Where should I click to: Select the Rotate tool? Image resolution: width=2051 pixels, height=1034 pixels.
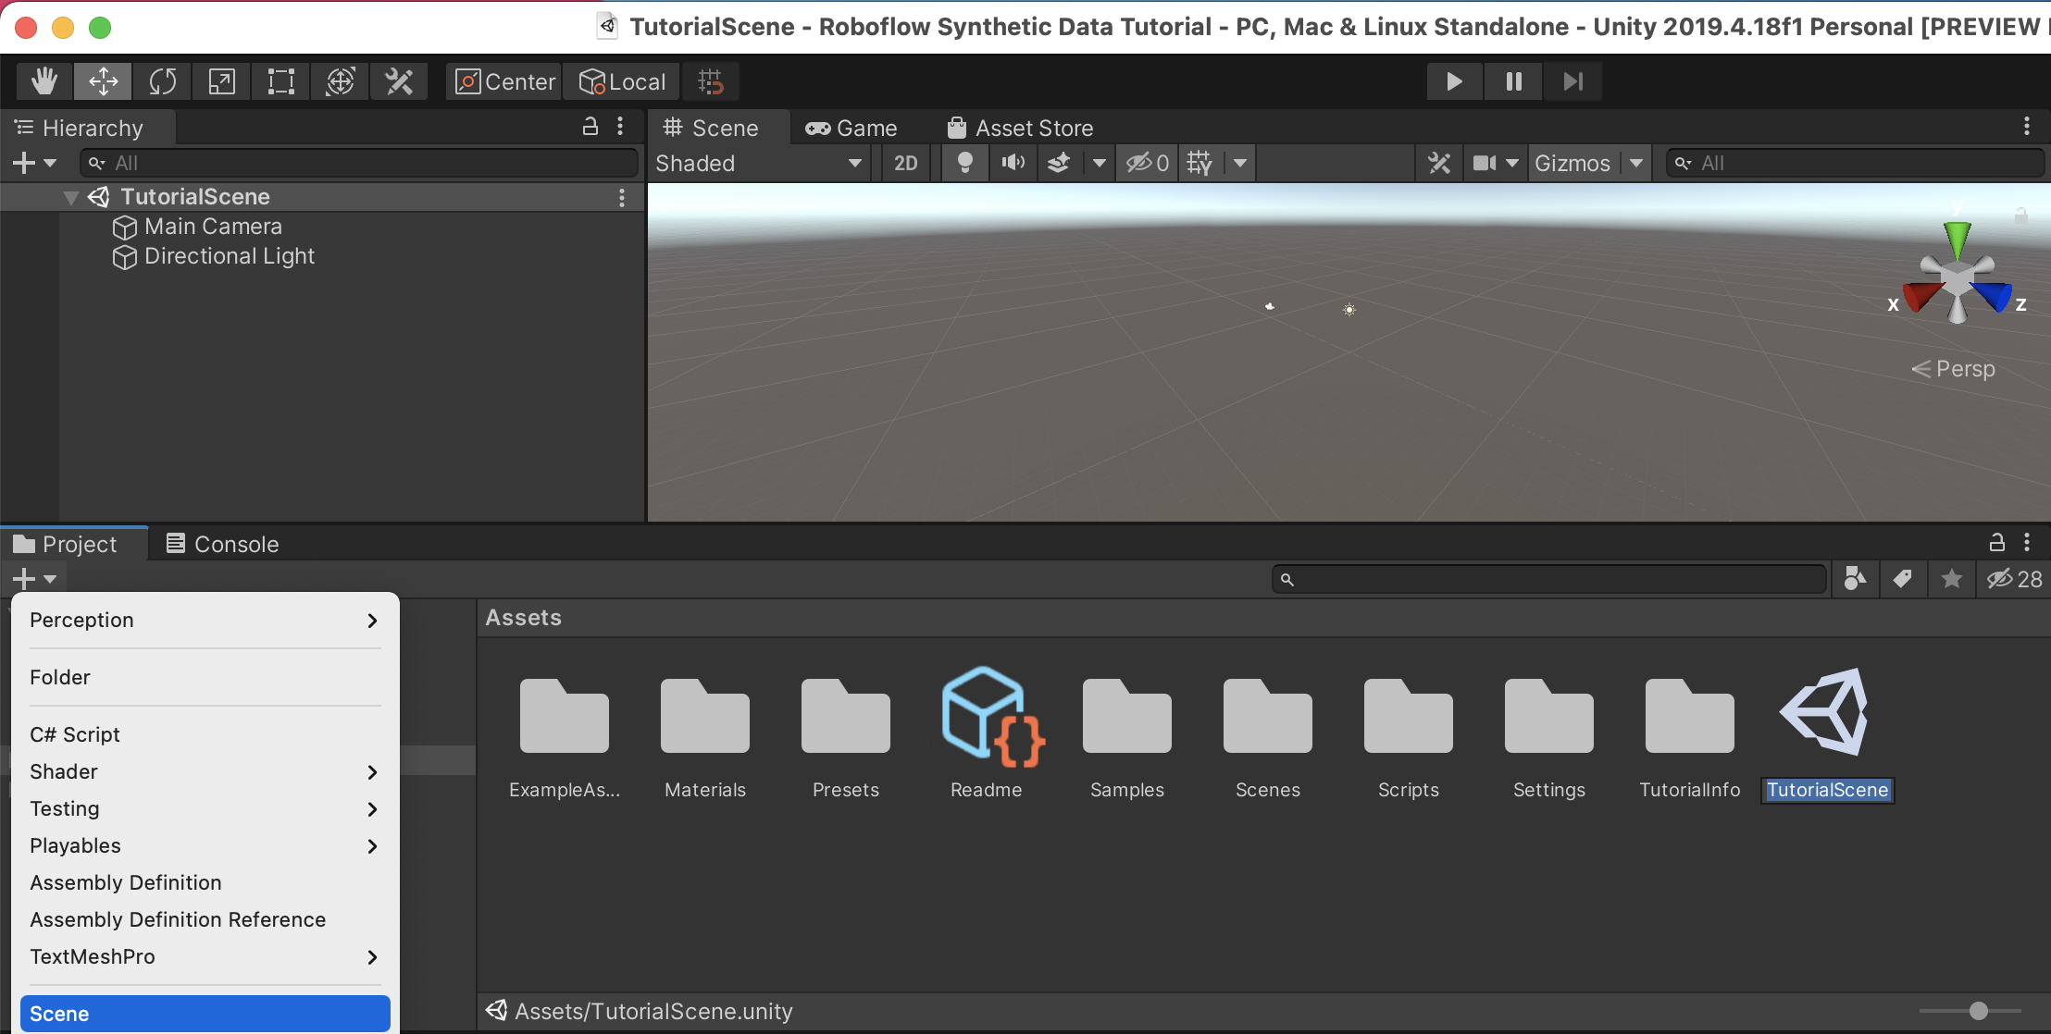click(162, 81)
